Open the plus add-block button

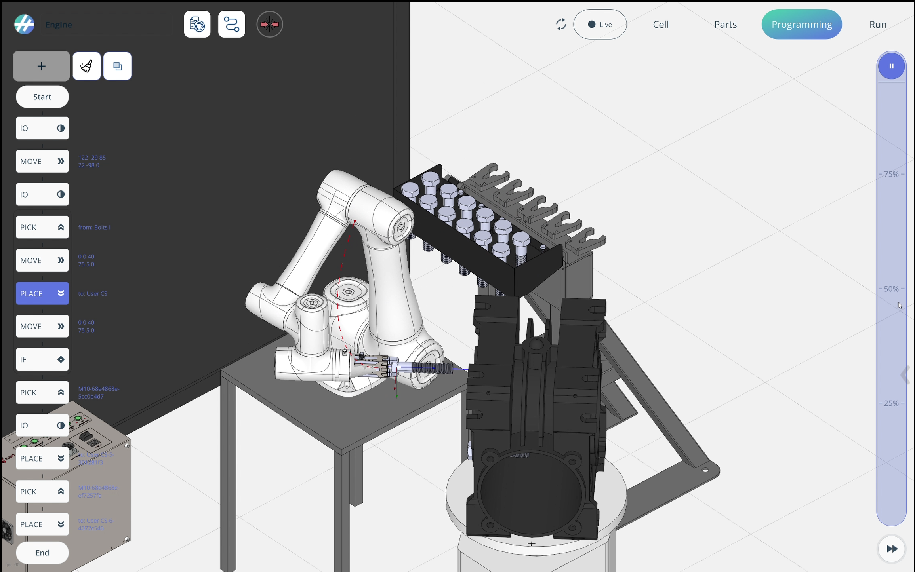(41, 66)
